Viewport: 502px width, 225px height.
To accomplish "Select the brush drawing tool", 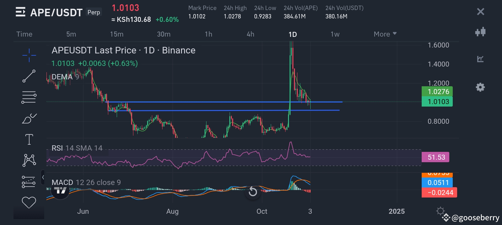I will tap(29, 119).
